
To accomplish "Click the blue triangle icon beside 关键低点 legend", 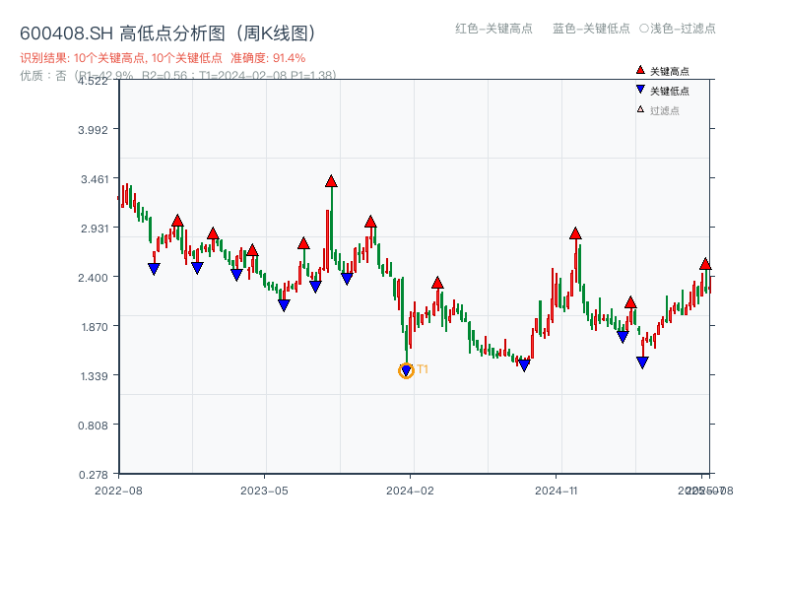I will [x=640, y=90].
